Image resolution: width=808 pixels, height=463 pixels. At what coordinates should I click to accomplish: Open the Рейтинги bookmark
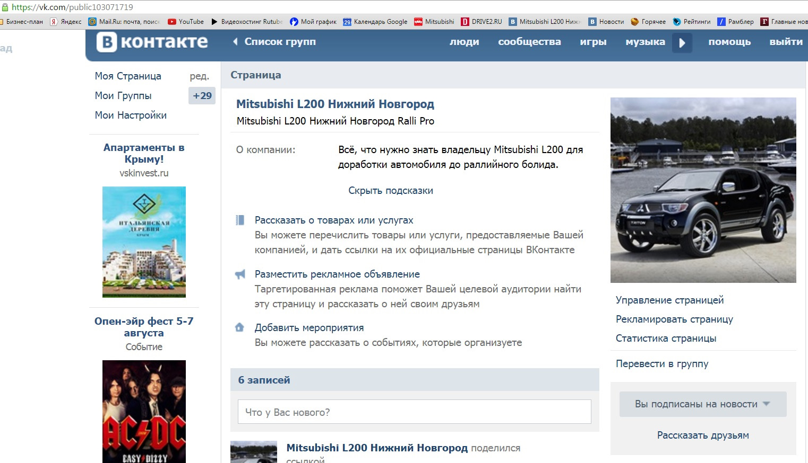[692, 22]
